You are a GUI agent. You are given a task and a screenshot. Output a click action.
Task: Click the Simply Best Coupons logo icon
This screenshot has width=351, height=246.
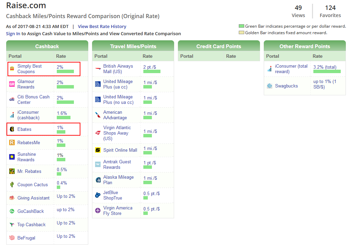tap(12, 69)
